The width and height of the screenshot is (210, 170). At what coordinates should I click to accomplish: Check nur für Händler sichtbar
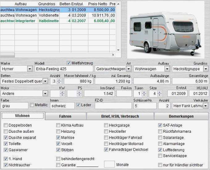[160, 165]
